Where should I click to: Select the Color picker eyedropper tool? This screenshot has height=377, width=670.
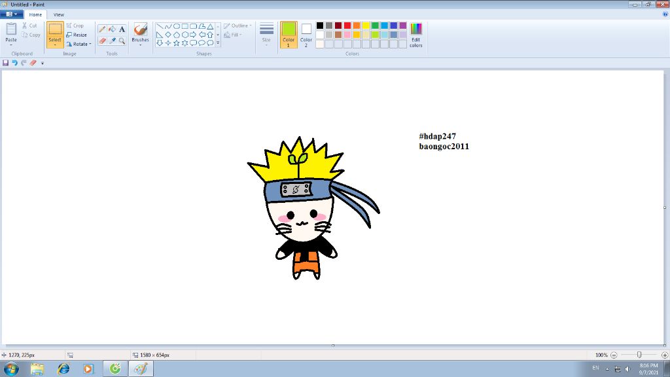click(112, 41)
